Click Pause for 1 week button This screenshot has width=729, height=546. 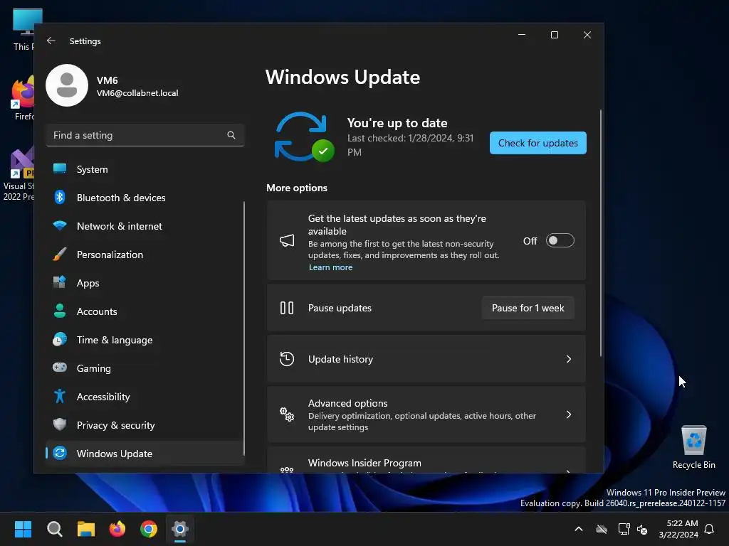tap(528, 309)
